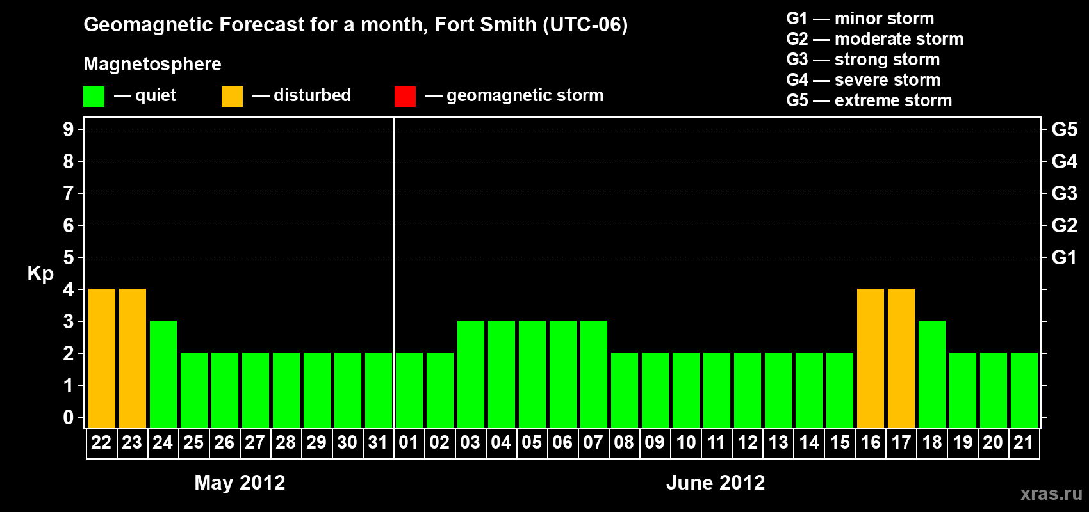Click the G1 — minor storm legend text

pos(860,19)
